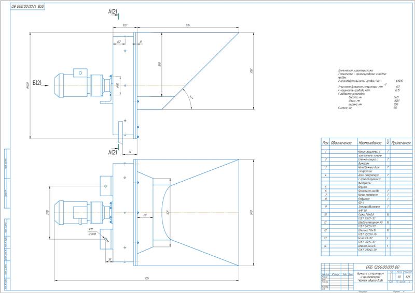Screen dimensions: 415x293
Task: Click the 'Поз.' column header
Action: 325,143
